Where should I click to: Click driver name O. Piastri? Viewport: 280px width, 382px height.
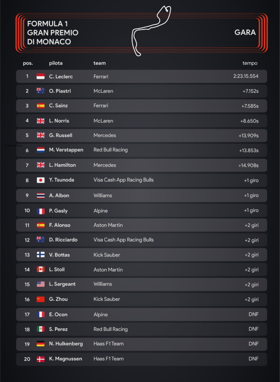60,91
